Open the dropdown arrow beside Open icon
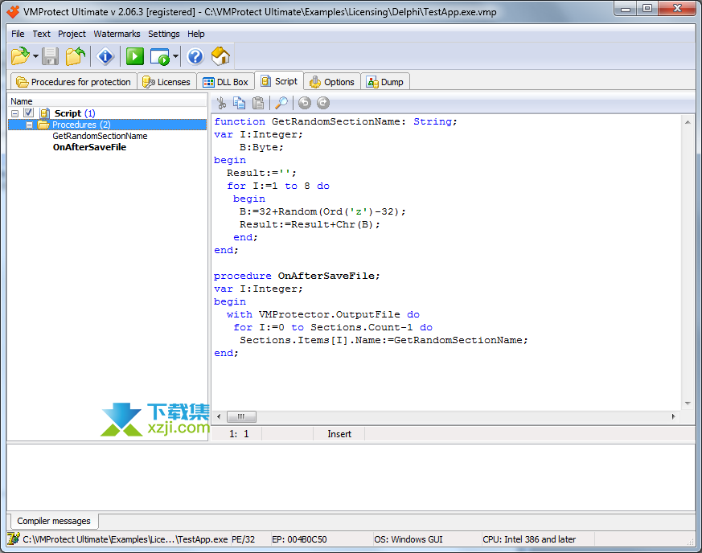The image size is (702, 553). pos(35,56)
